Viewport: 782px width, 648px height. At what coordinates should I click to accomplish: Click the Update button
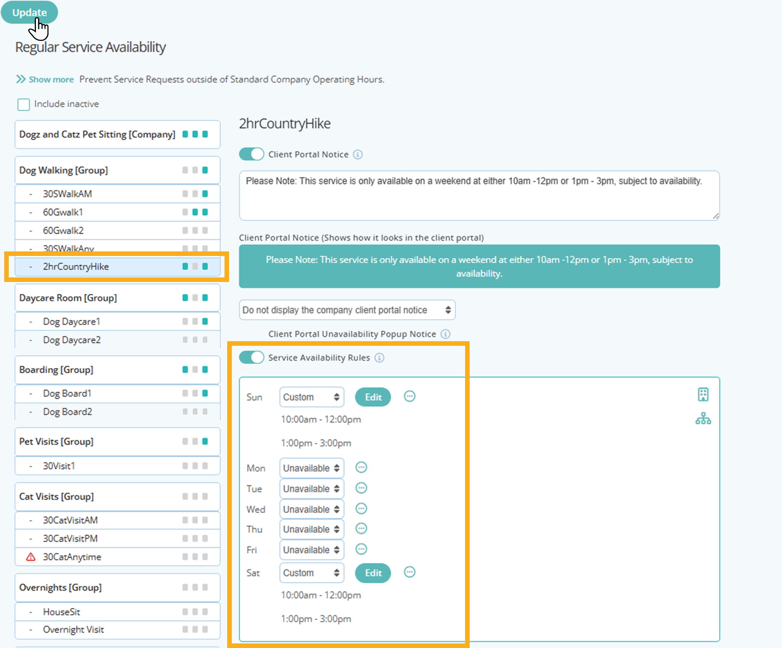pyautogui.click(x=29, y=12)
